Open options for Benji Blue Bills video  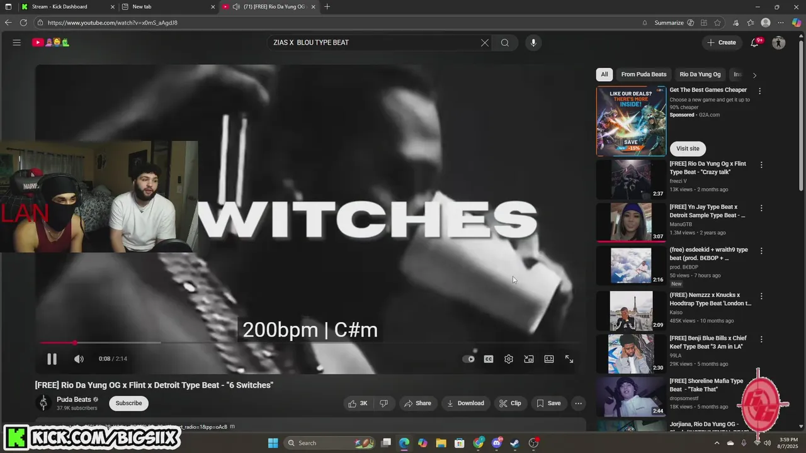coord(761,339)
